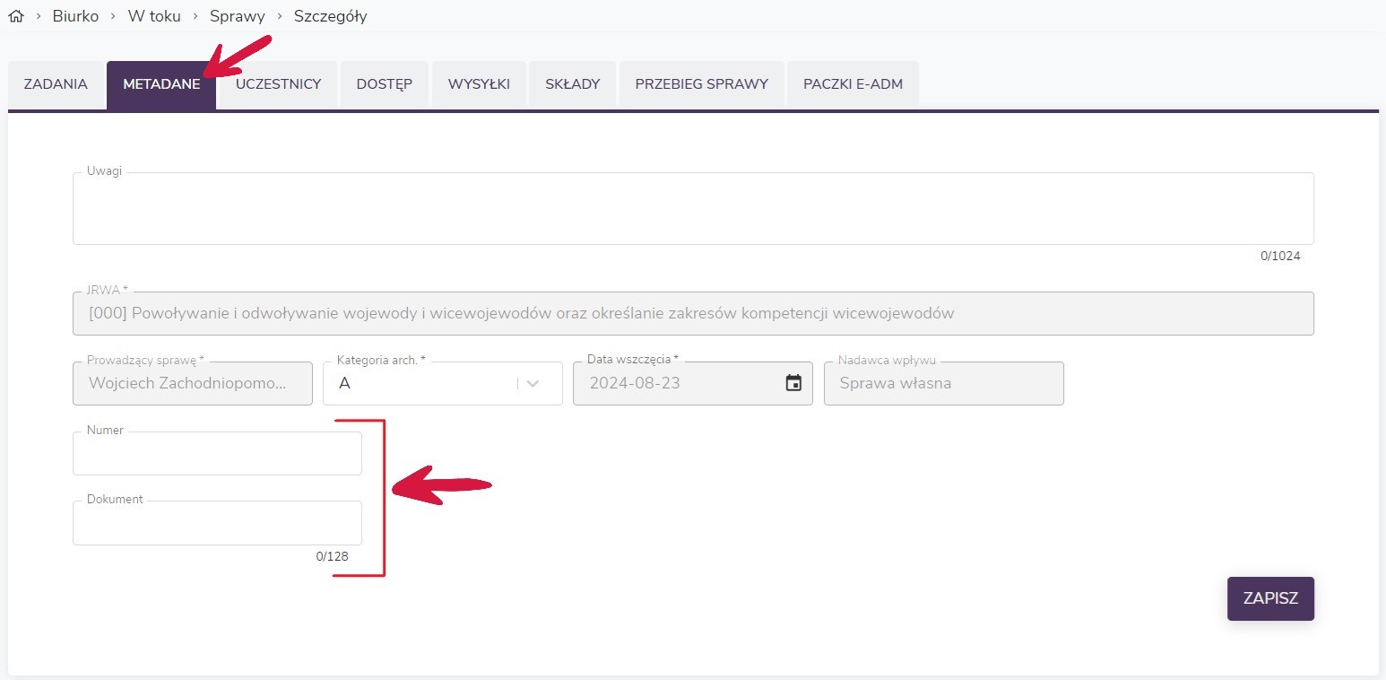Switch to the Składy tab
The image size is (1386, 680).
pos(572,84)
